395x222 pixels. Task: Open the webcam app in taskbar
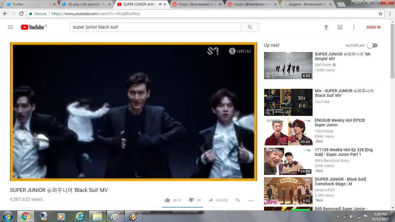coord(44,216)
